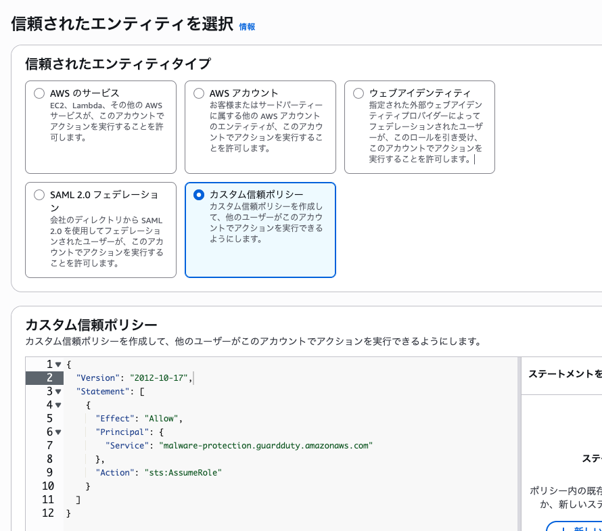This screenshot has width=602, height=531.
Task: Select the ウェブアイデンティティ radio option
Action: 358,93
